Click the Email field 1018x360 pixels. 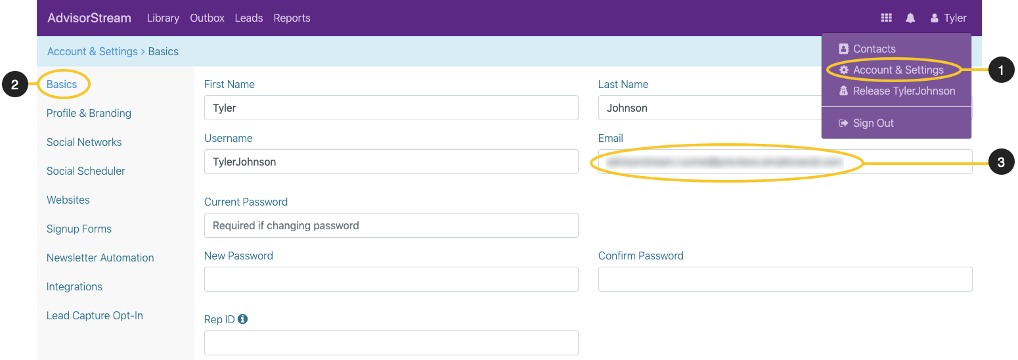786,162
